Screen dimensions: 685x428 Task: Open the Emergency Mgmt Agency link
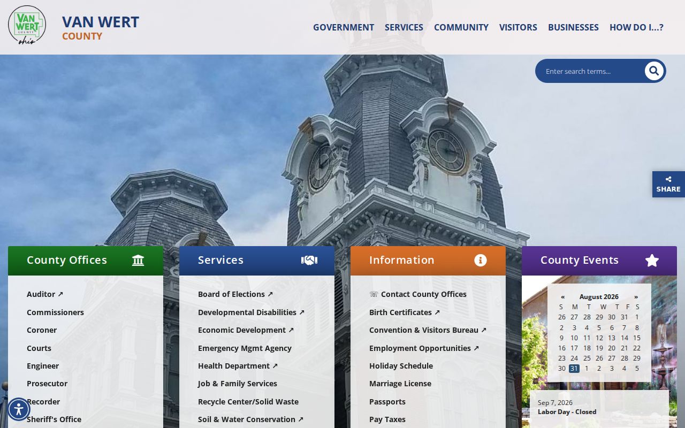tap(245, 348)
